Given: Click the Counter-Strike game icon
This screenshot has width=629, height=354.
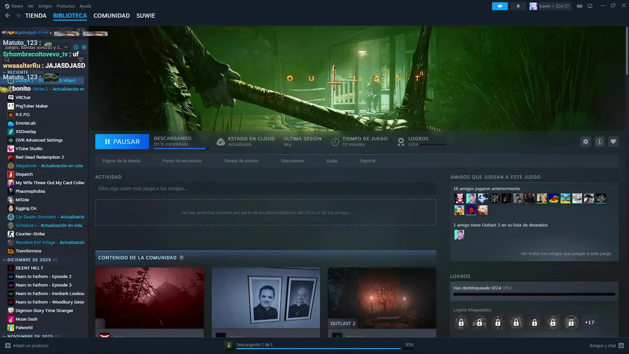Looking at the screenshot, I should pyautogui.click(x=11, y=234).
